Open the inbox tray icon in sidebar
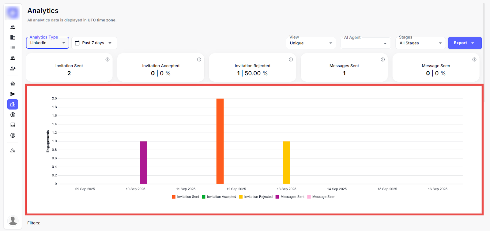 point(13,125)
